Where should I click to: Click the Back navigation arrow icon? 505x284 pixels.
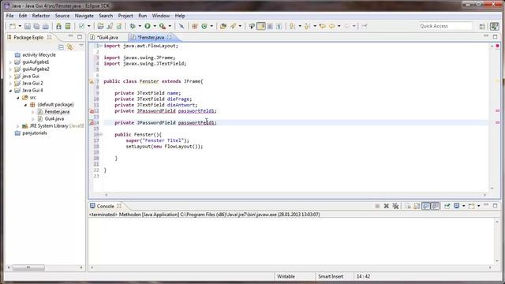[331, 26]
